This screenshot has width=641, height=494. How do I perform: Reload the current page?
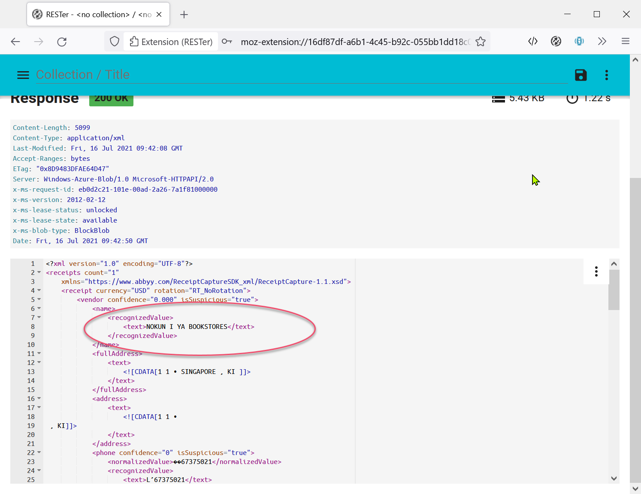[x=62, y=42]
